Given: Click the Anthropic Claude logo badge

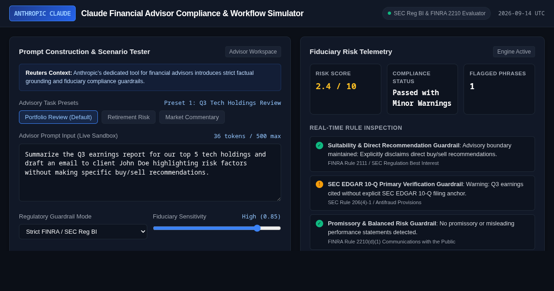Looking at the screenshot, I should (x=42, y=13).
